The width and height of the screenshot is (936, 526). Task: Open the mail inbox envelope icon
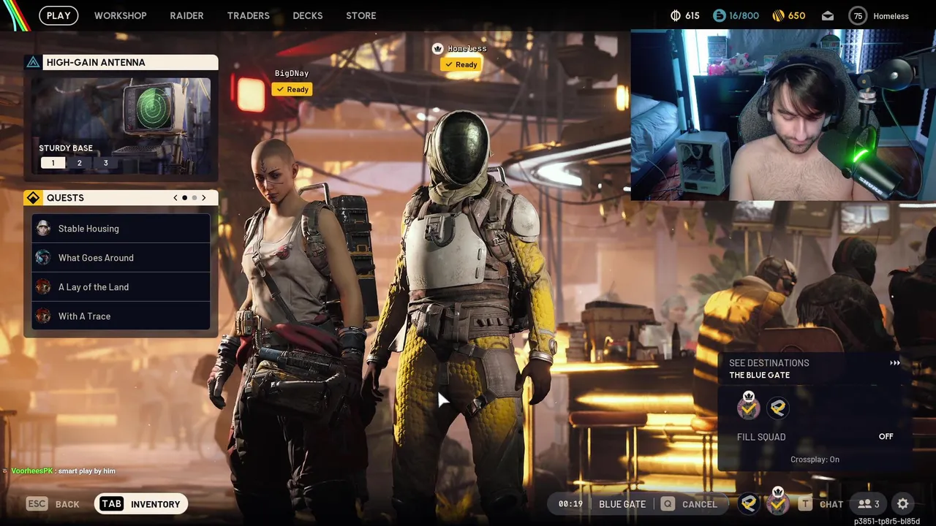pyautogui.click(x=827, y=15)
